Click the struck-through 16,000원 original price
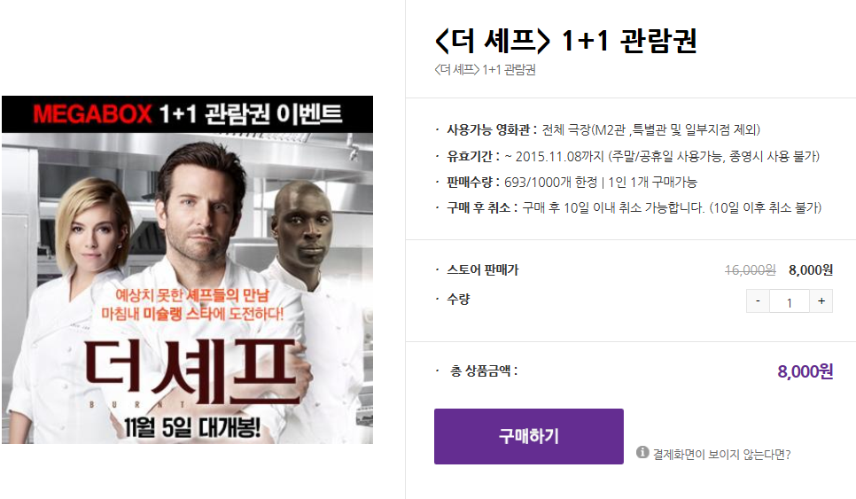 click(750, 270)
